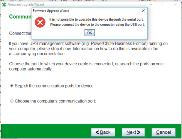Click the red error icon
182x139 pixels.
tap(40, 22)
